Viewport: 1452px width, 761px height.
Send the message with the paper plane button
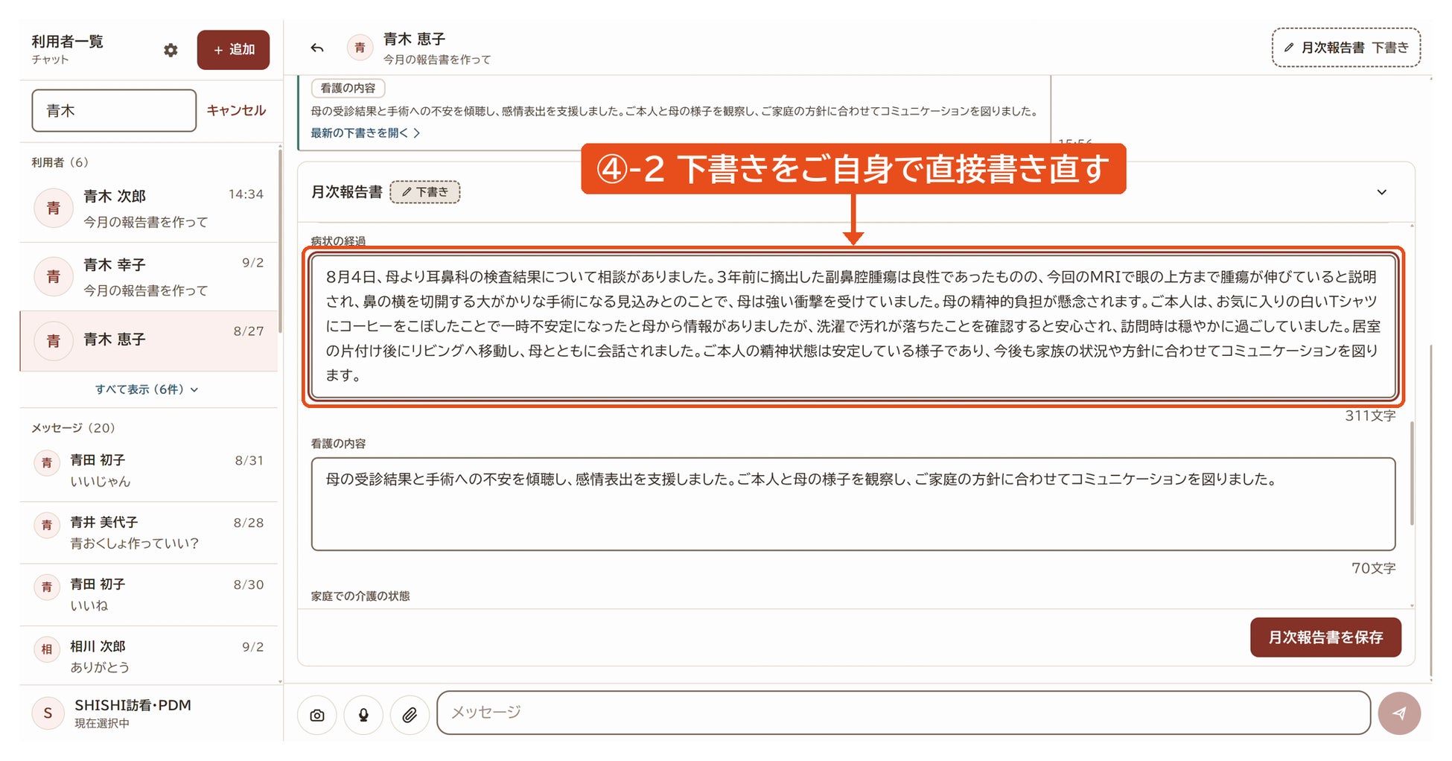1399,713
